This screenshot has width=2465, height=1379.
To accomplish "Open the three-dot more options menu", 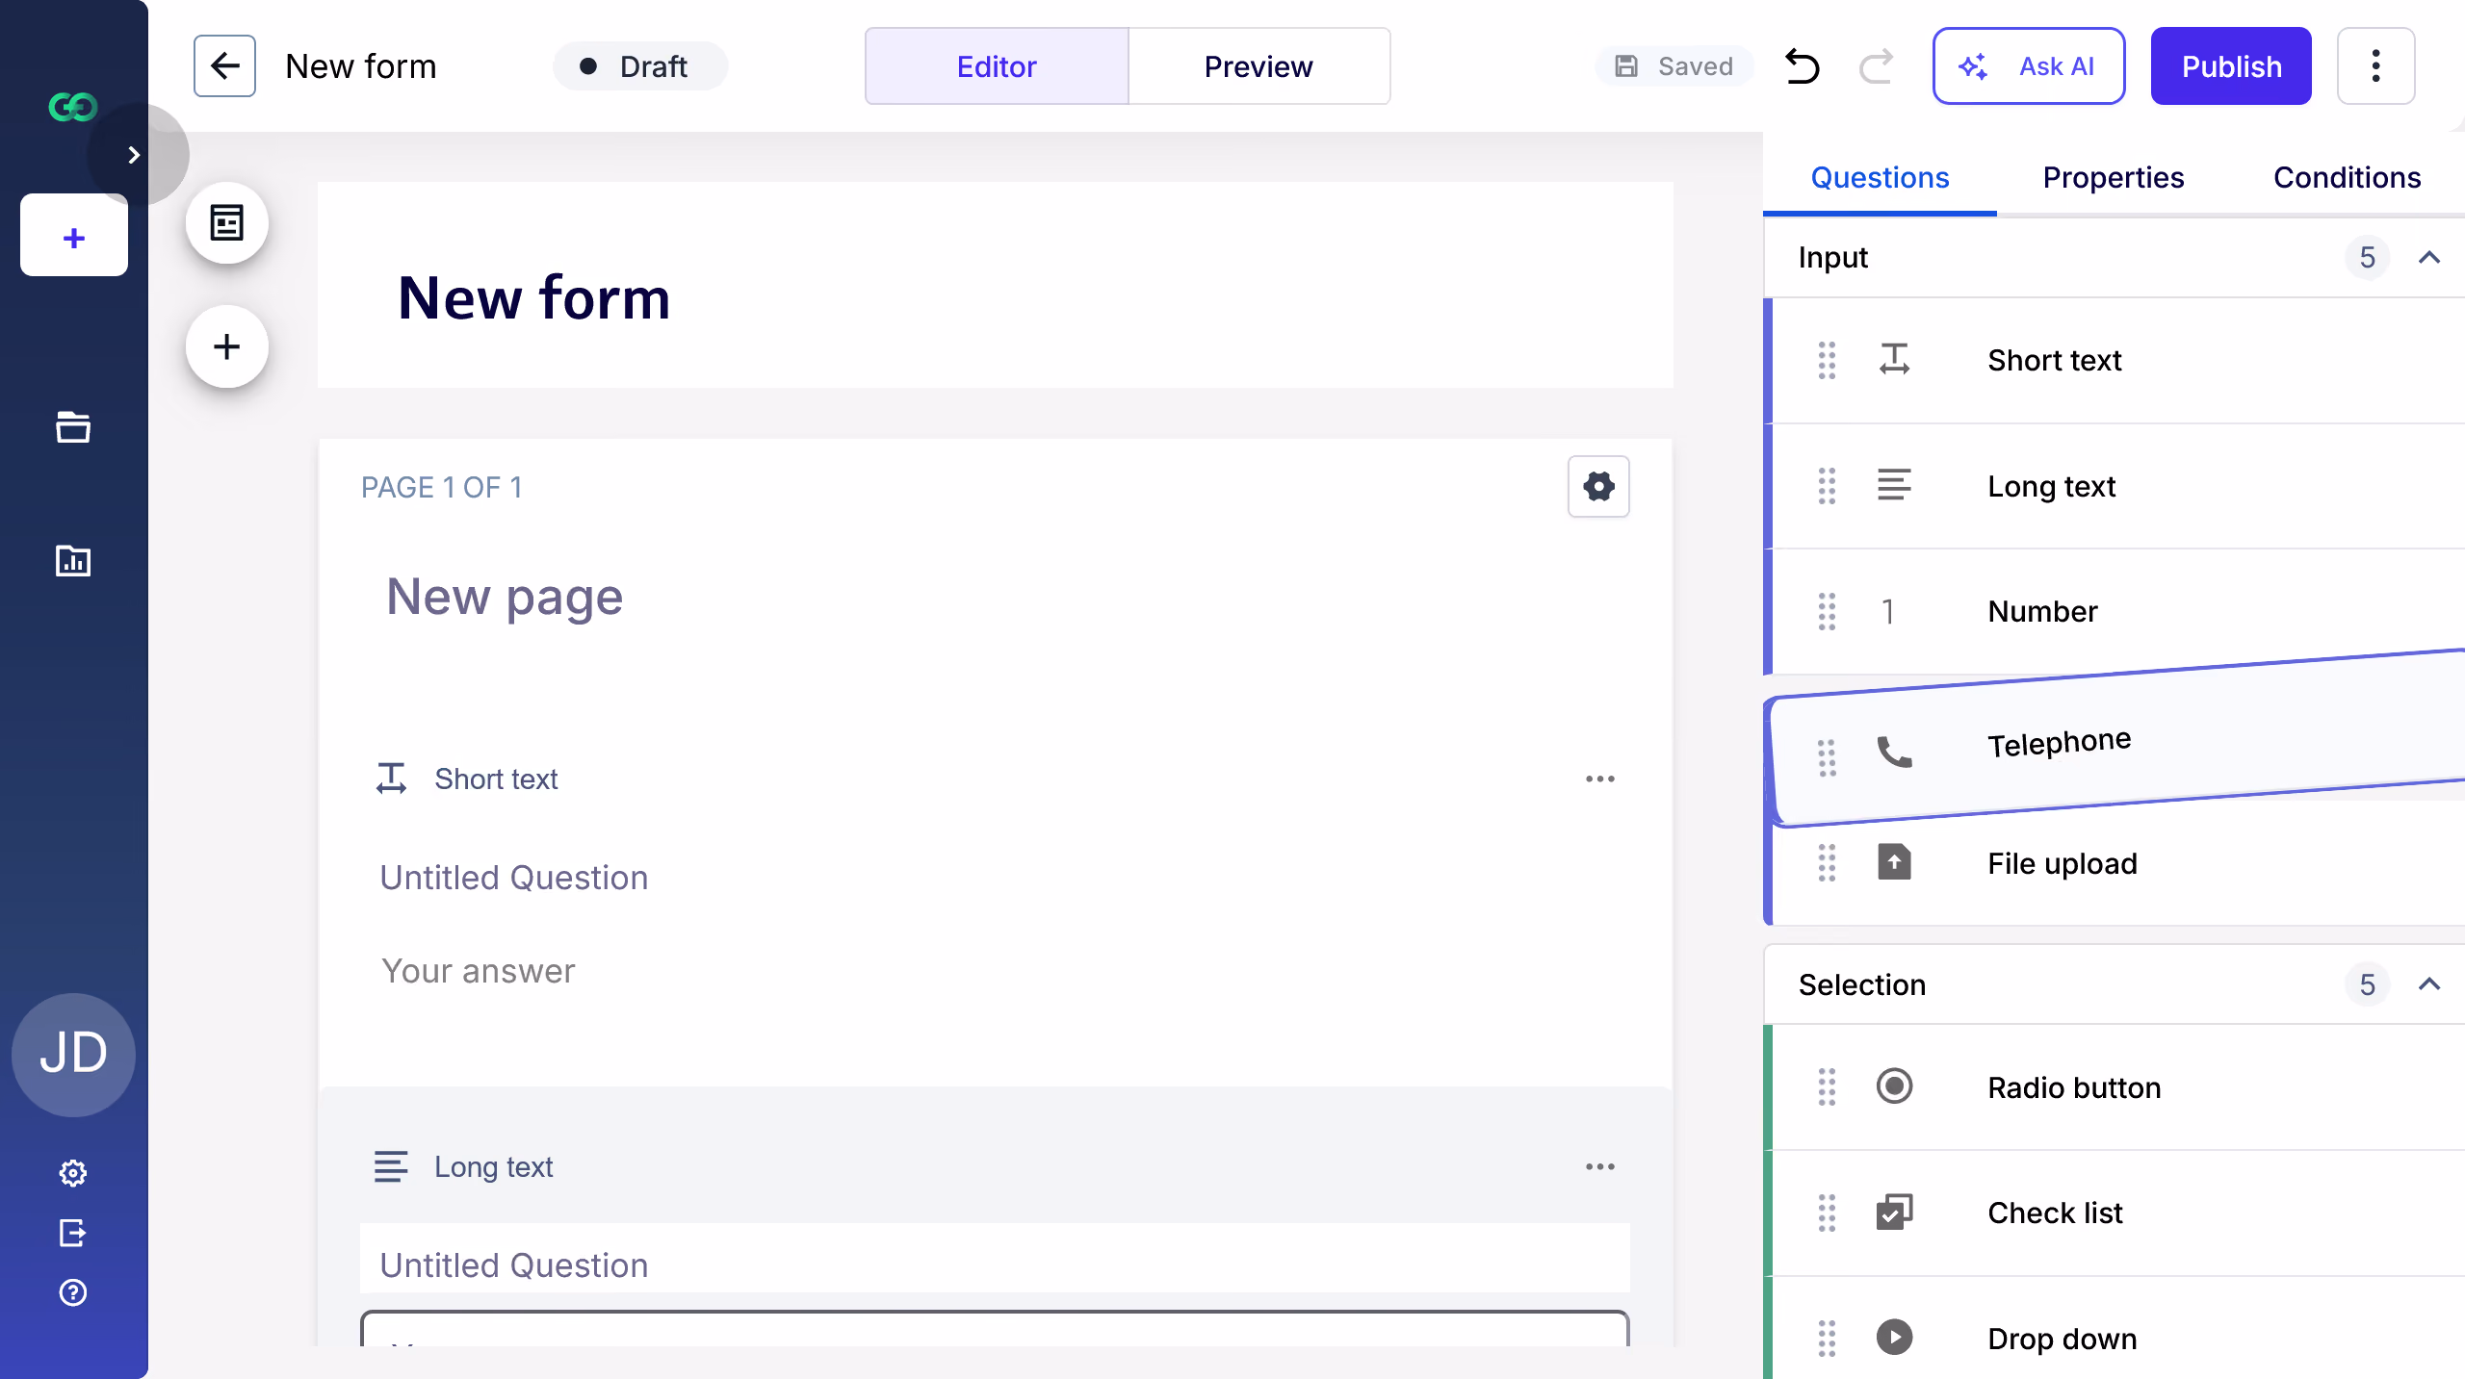I will pos(2375,66).
